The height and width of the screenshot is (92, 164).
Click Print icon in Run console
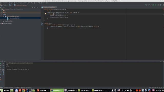(x=3, y=72)
